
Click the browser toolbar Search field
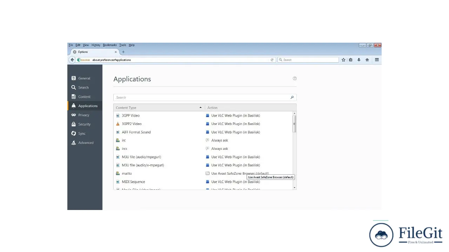tap(308, 60)
